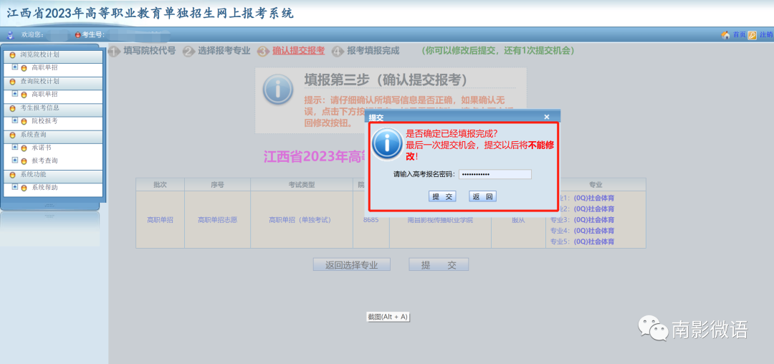
Task: Click the 注销 logout link
Action: [765, 35]
